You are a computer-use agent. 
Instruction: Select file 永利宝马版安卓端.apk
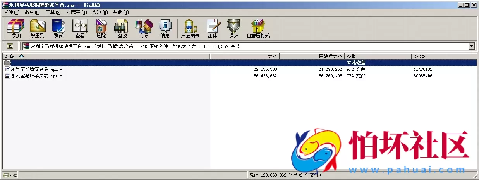point(34,69)
